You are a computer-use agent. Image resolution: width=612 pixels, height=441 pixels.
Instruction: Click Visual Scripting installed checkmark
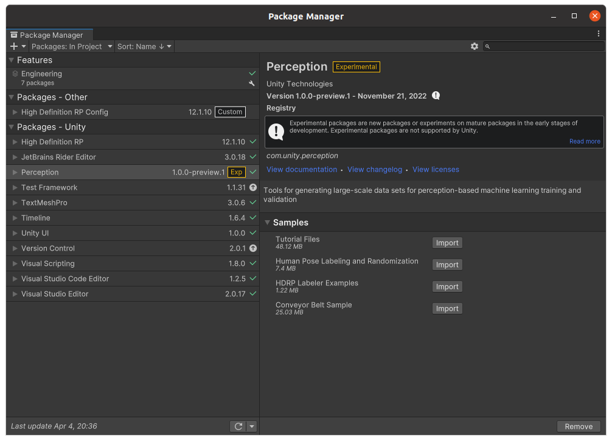pos(253,263)
